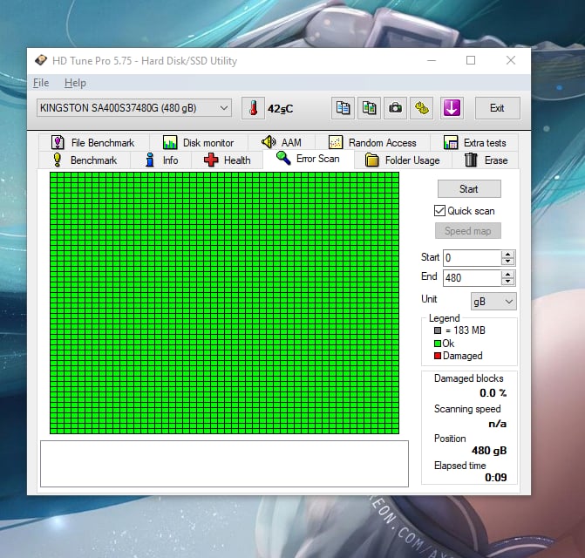Open the File Benchmark tab
The image size is (585, 558).
tap(93, 142)
